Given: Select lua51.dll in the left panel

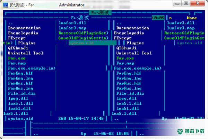Looking at the screenshot, I should coord(19,109).
